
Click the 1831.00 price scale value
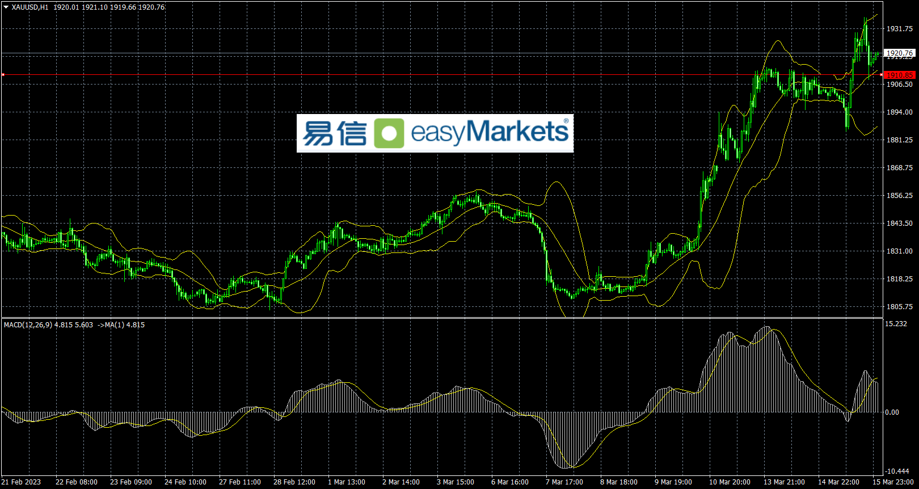pyautogui.click(x=900, y=251)
